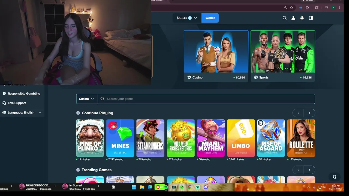Launch Pine of Plinko 2 game
Viewport: 349px width, 196px height.
tap(90, 138)
